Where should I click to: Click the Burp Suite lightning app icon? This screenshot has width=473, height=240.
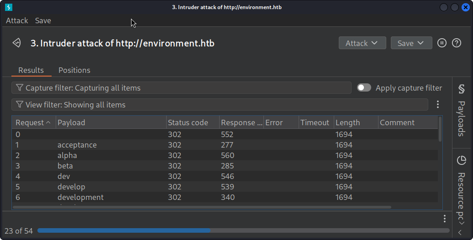tap(9, 7)
